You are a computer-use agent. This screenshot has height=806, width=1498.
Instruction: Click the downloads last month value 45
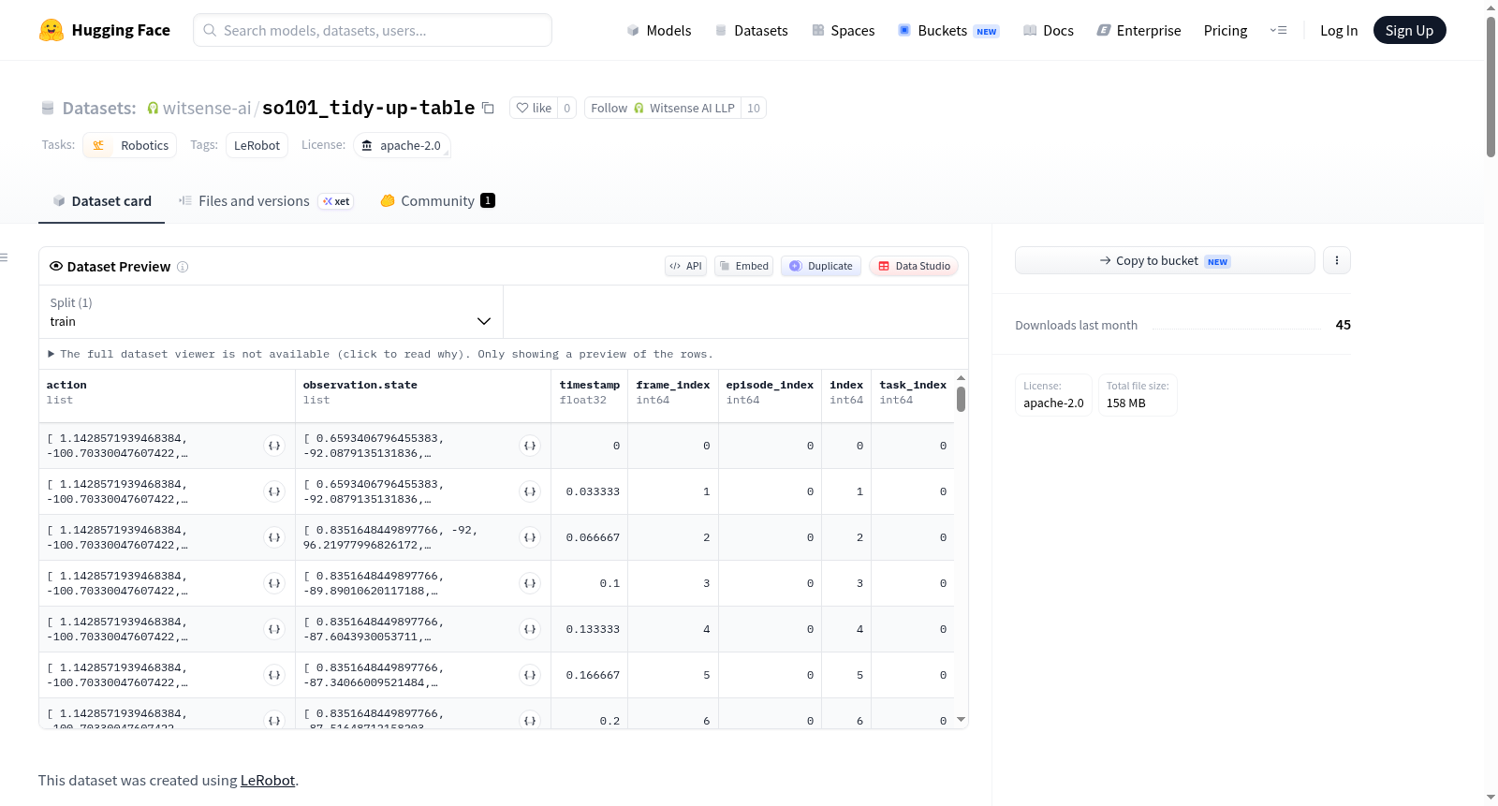1344,325
